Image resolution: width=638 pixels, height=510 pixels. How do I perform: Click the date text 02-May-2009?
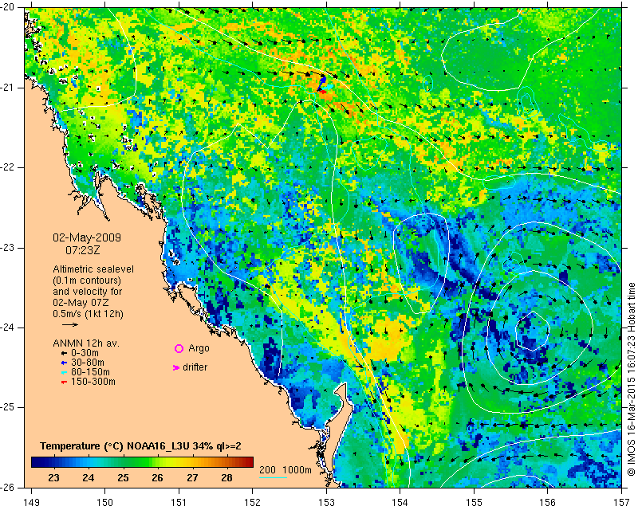pyautogui.click(x=87, y=237)
